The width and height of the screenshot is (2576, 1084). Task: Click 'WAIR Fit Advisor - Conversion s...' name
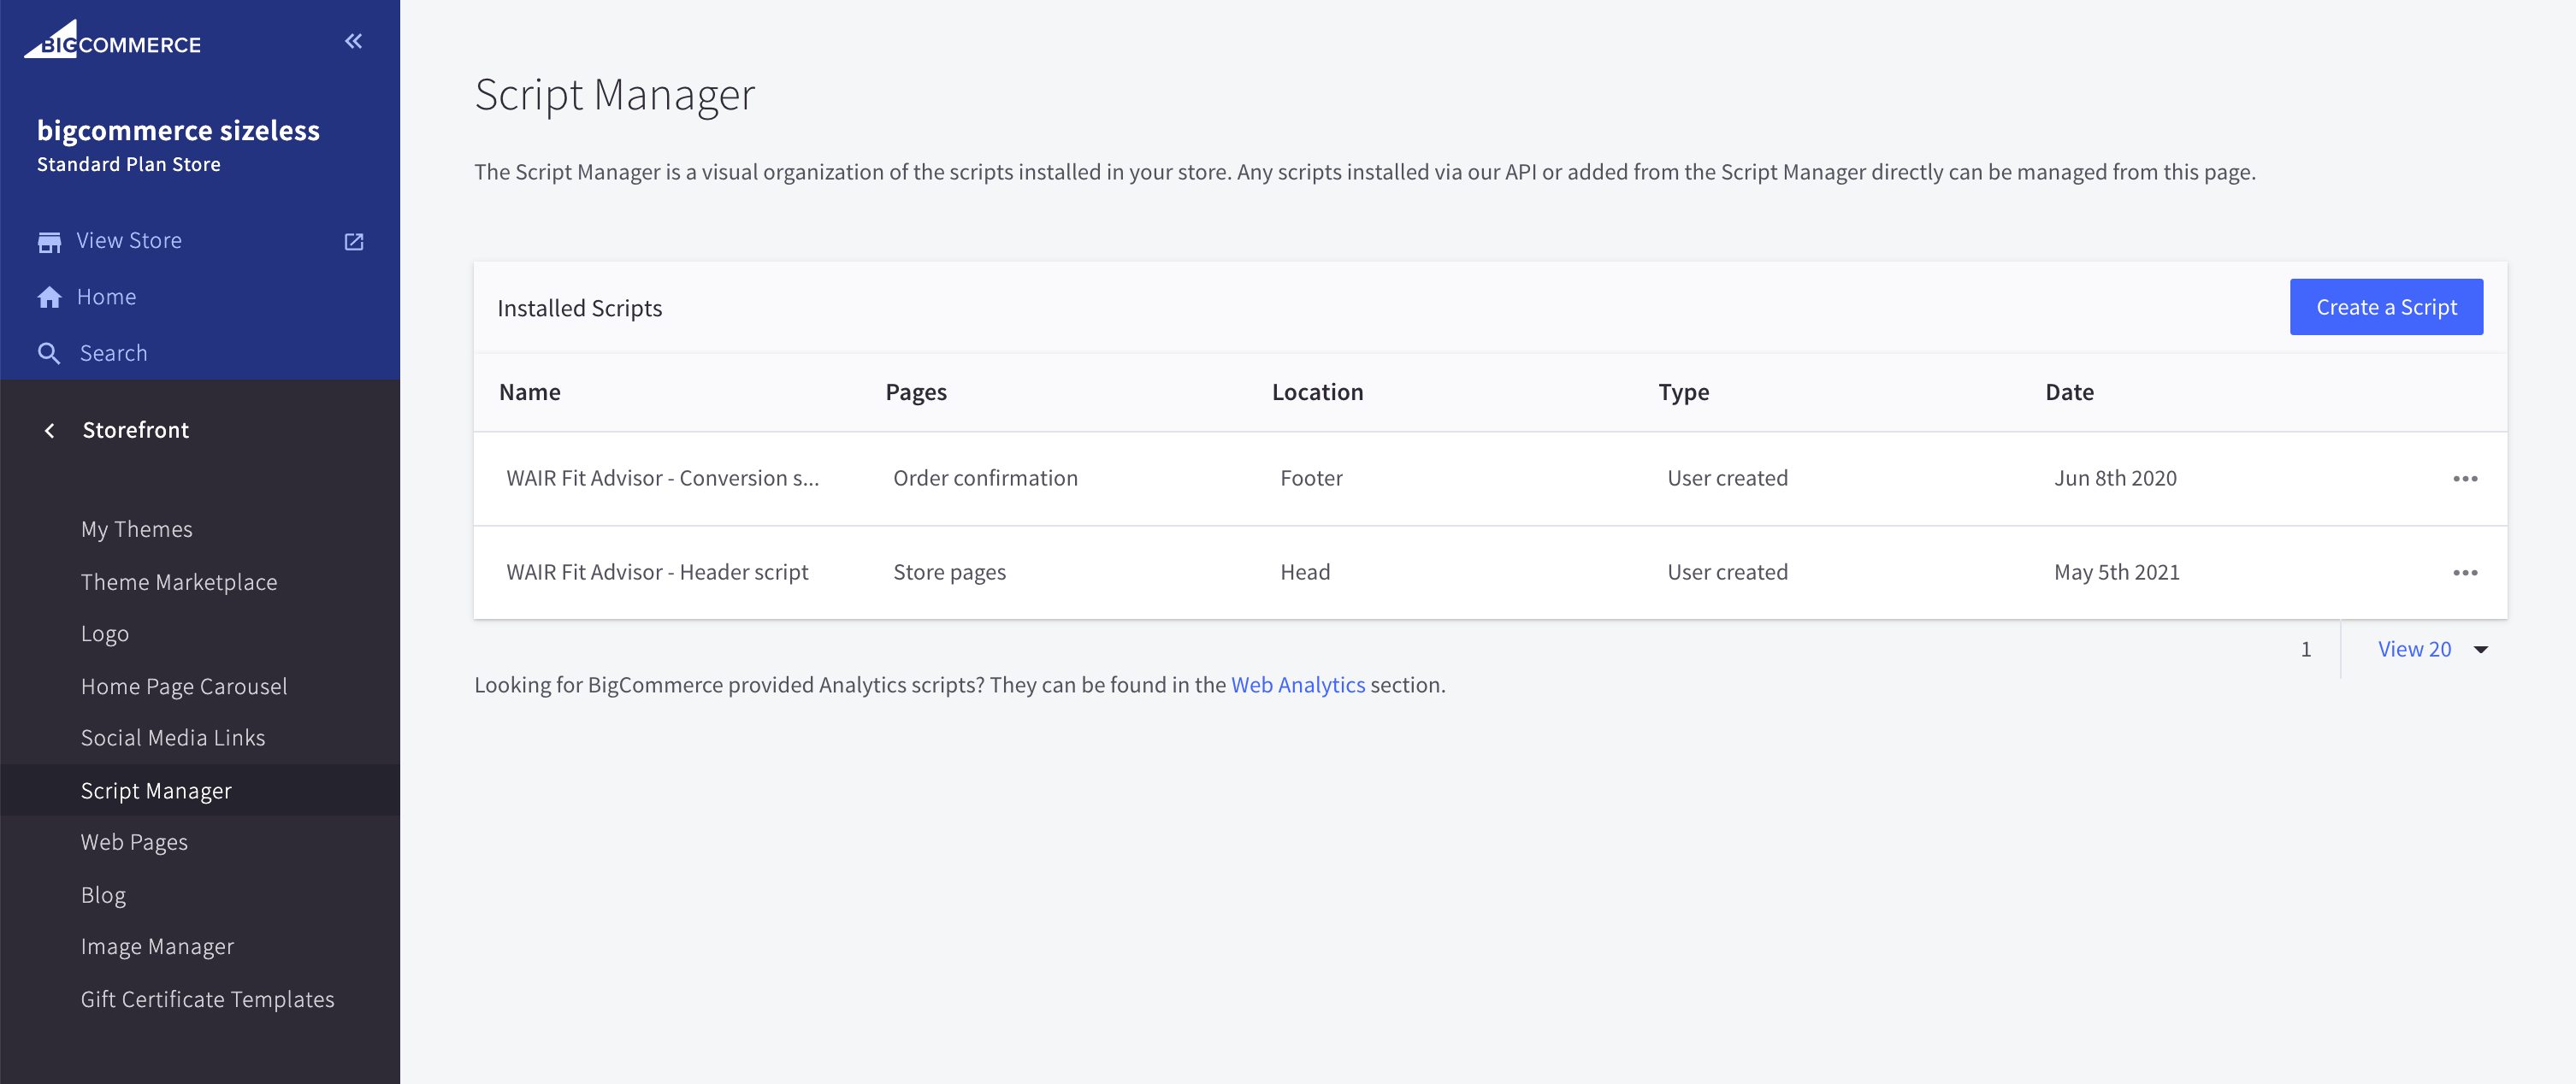click(x=662, y=478)
